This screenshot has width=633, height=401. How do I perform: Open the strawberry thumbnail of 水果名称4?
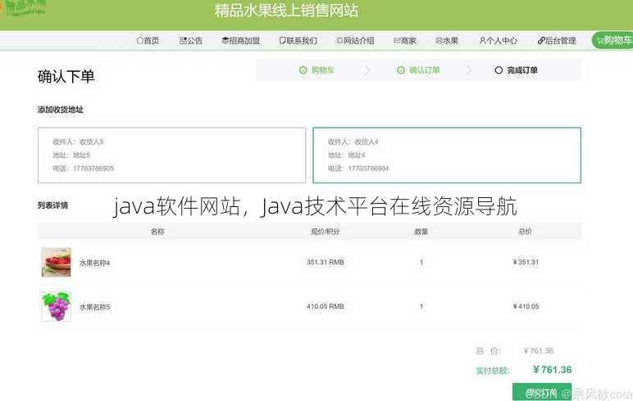(56, 263)
